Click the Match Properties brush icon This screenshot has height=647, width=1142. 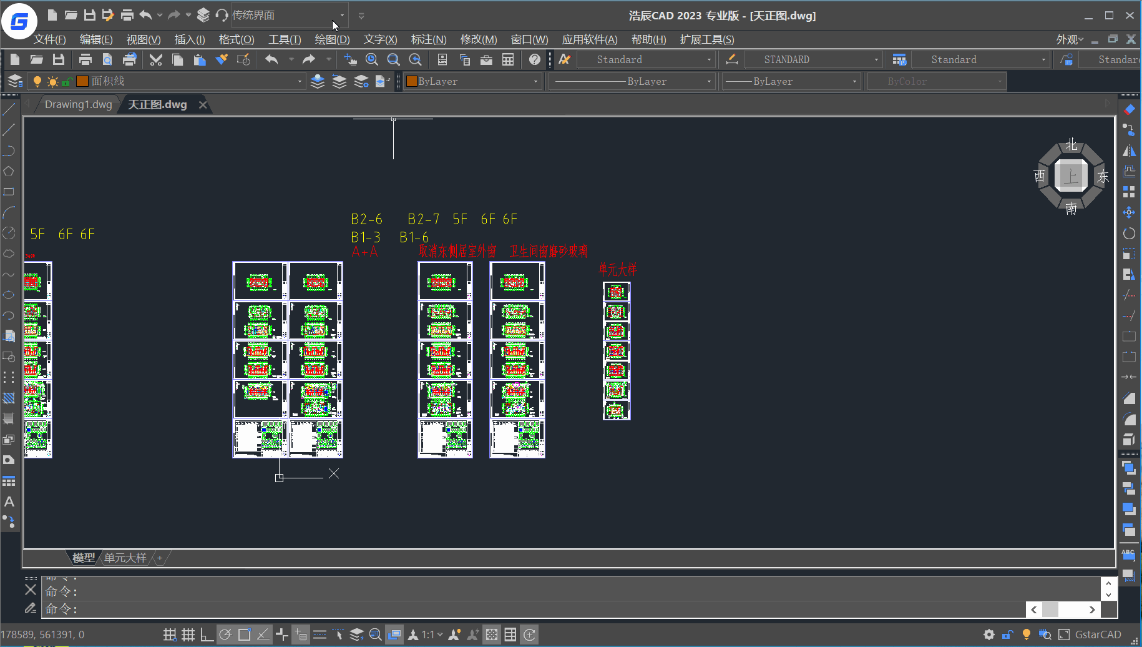222,60
